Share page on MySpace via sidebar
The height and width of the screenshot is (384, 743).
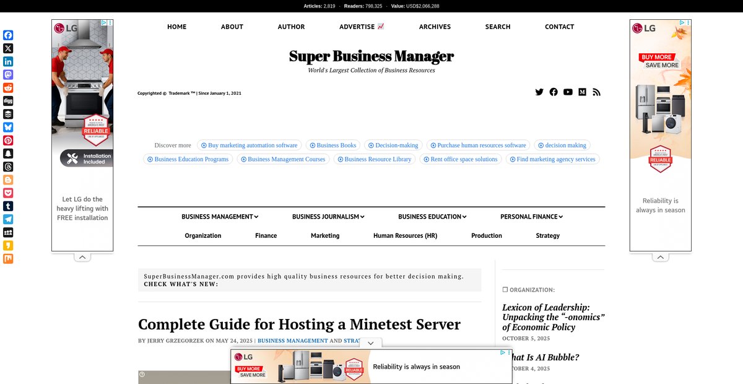point(8,232)
